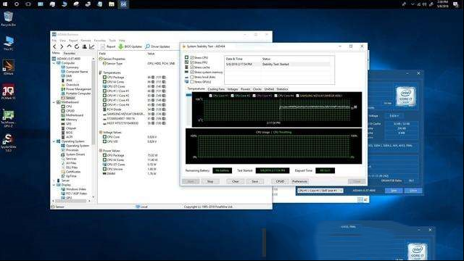Toggle CPU Core #4 graph checkbox
Viewport: 464px width, 261px height.
coord(275,96)
